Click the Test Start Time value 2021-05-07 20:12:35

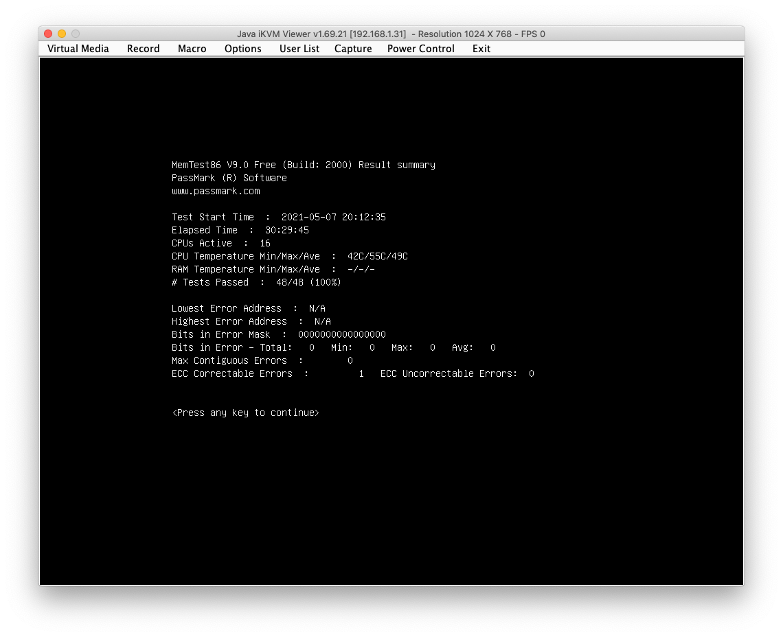[x=334, y=217]
